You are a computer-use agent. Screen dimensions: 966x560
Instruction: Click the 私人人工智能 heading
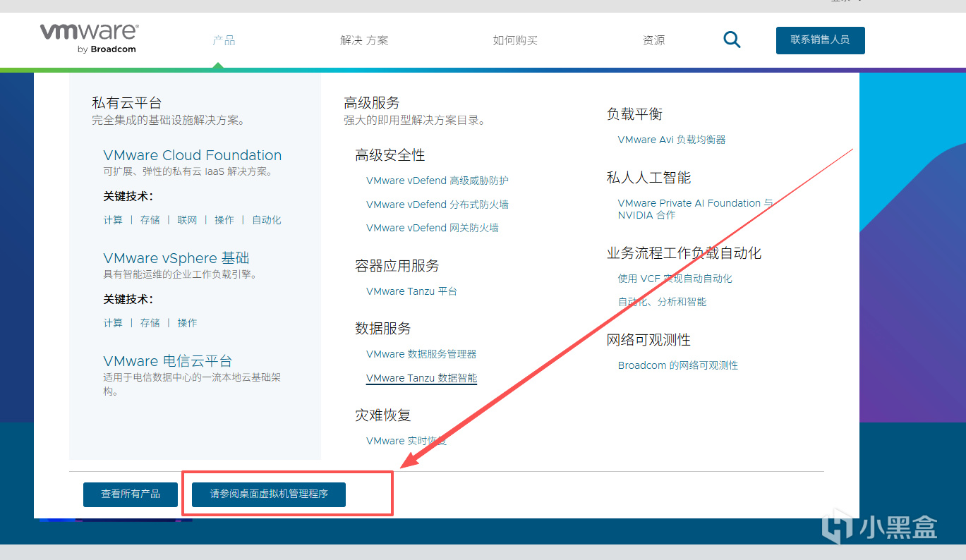pos(648,178)
